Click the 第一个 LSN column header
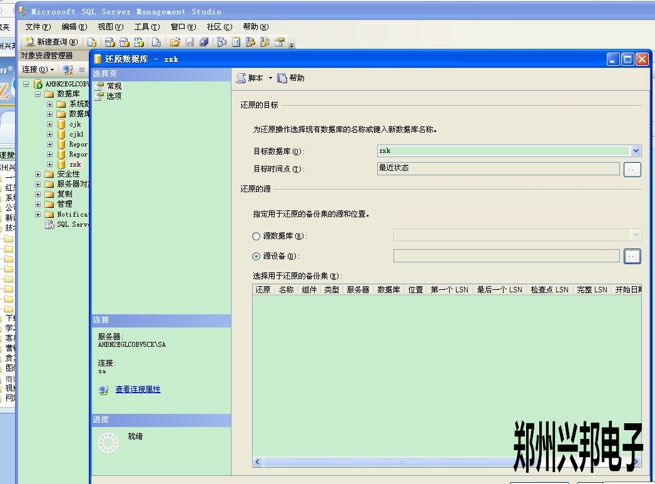Screen dimensions: 655x484 449,290
